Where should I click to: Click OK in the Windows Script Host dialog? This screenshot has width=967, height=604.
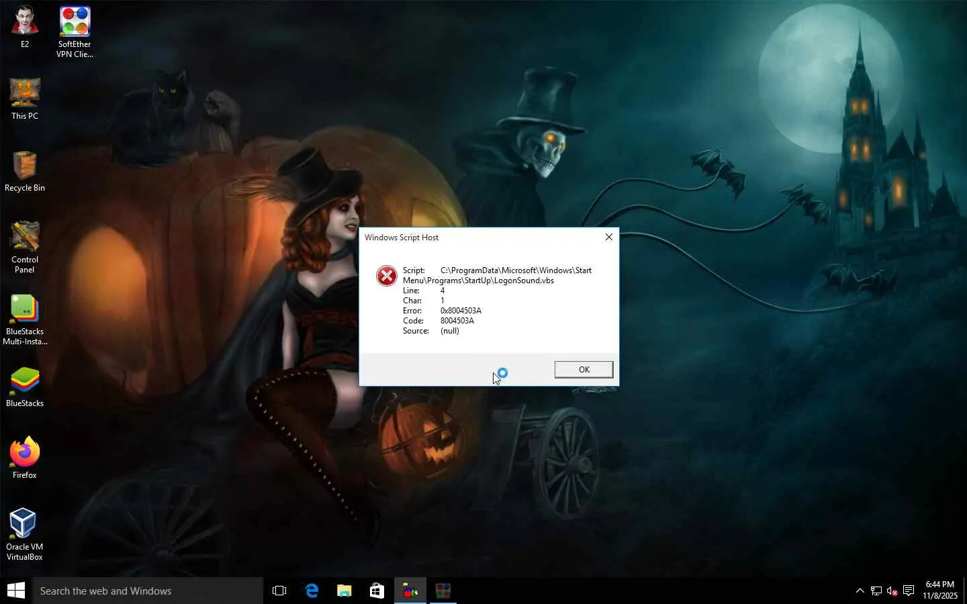[x=584, y=370]
